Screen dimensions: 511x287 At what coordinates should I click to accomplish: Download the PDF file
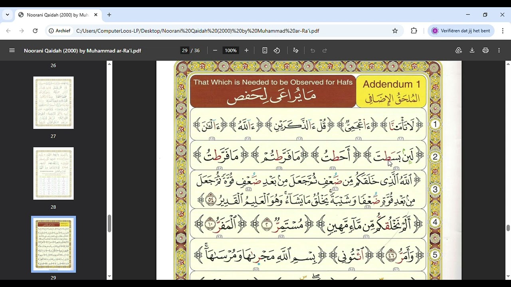click(x=472, y=51)
